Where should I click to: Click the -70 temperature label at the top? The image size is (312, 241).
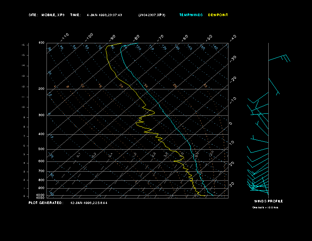coord(161,37)
